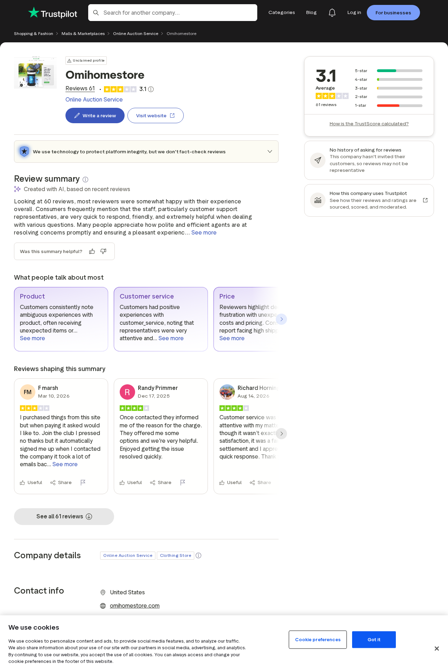Open Shopping & Fashion breadcrumb
This screenshot has height=665, width=448.
[x=34, y=34]
